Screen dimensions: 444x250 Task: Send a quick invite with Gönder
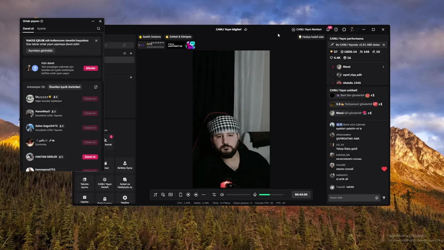click(x=91, y=68)
